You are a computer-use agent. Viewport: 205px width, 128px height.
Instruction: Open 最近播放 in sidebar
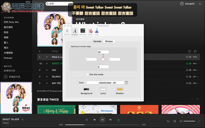pyautogui.click(x=8, y=27)
